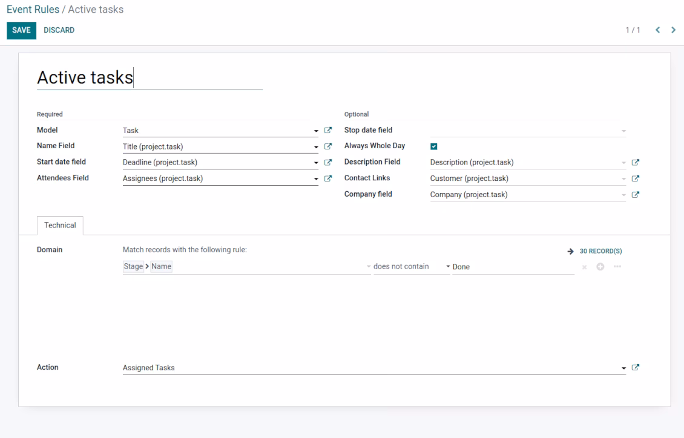Expand the Stop date field dropdown

click(624, 131)
